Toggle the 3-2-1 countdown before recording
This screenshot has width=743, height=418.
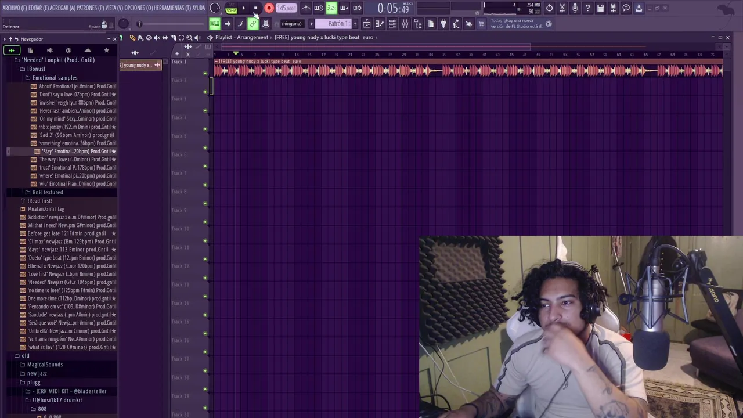[x=331, y=8]
